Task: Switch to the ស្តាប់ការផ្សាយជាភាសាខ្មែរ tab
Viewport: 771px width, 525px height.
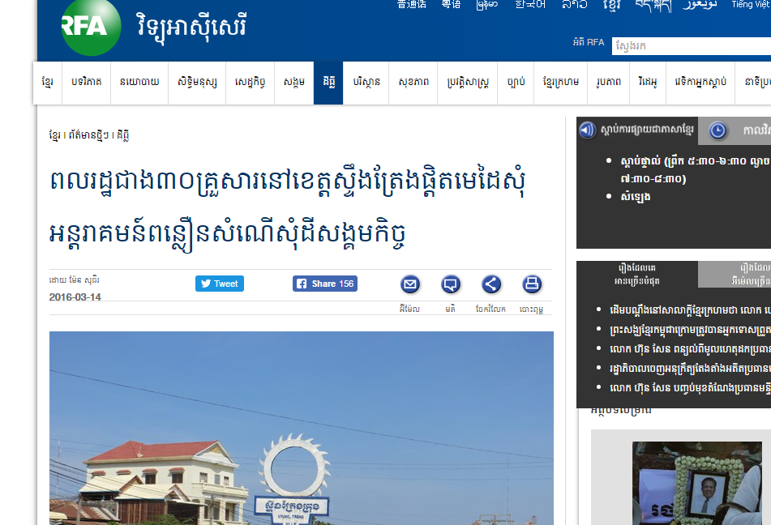Action: (x=637, y=130)
